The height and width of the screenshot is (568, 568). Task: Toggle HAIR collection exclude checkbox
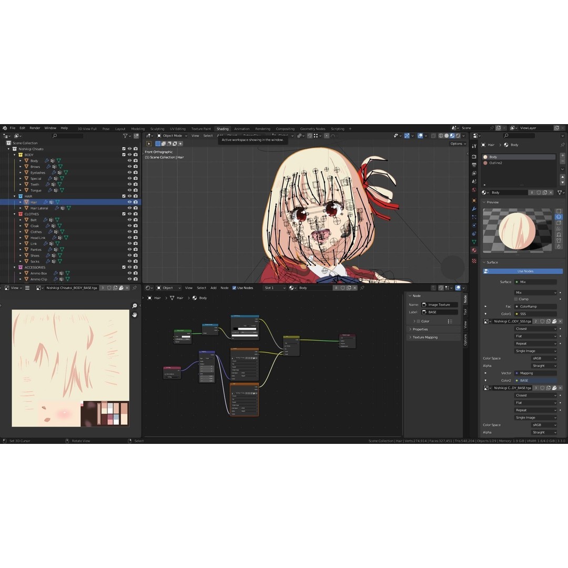click(x=124, y=196)
